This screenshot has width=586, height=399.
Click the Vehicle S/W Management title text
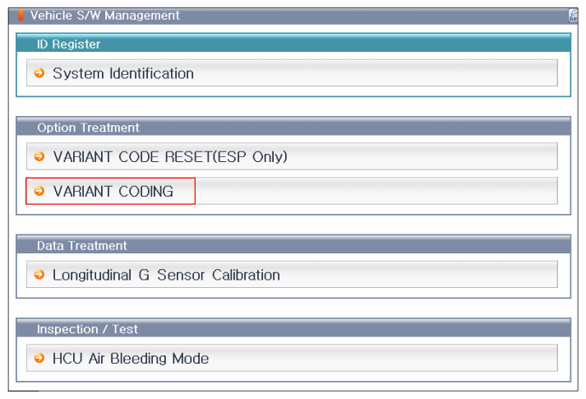pyautogui.click(x=105, y=15)
